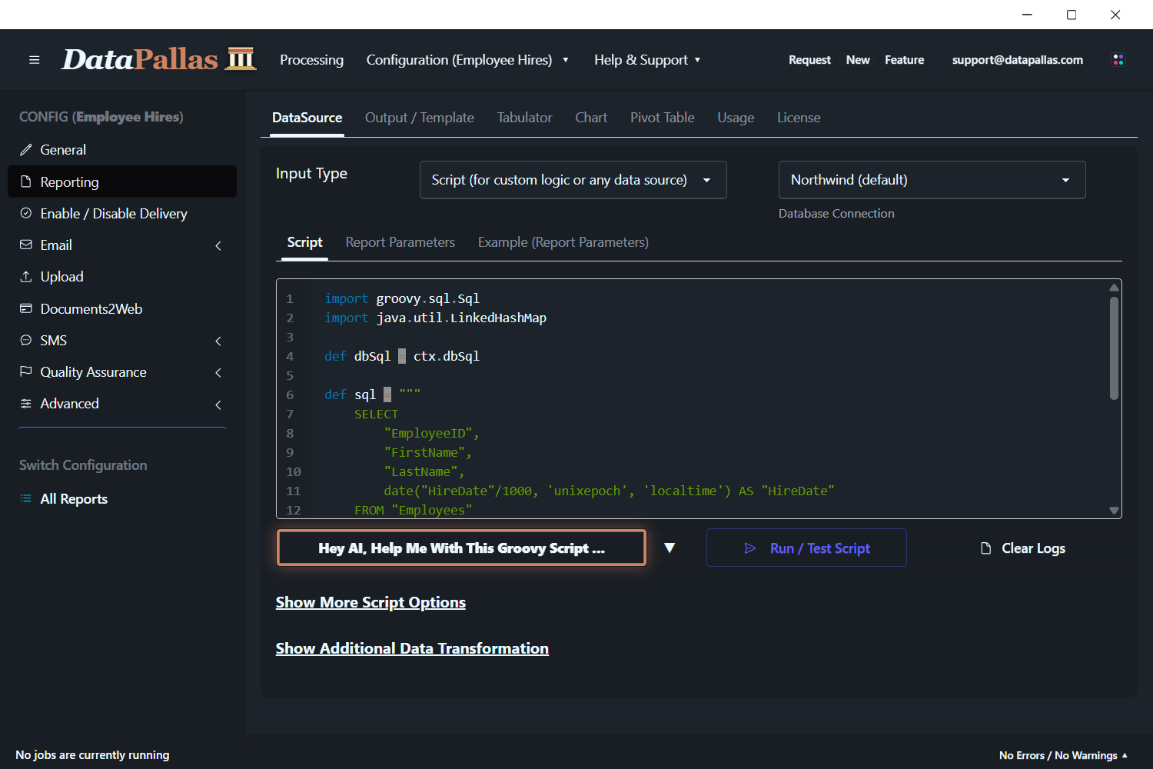Screen dimensions: 1153x769
Task: Click the play icon in Run / Test Script
Action: point(750,548)
